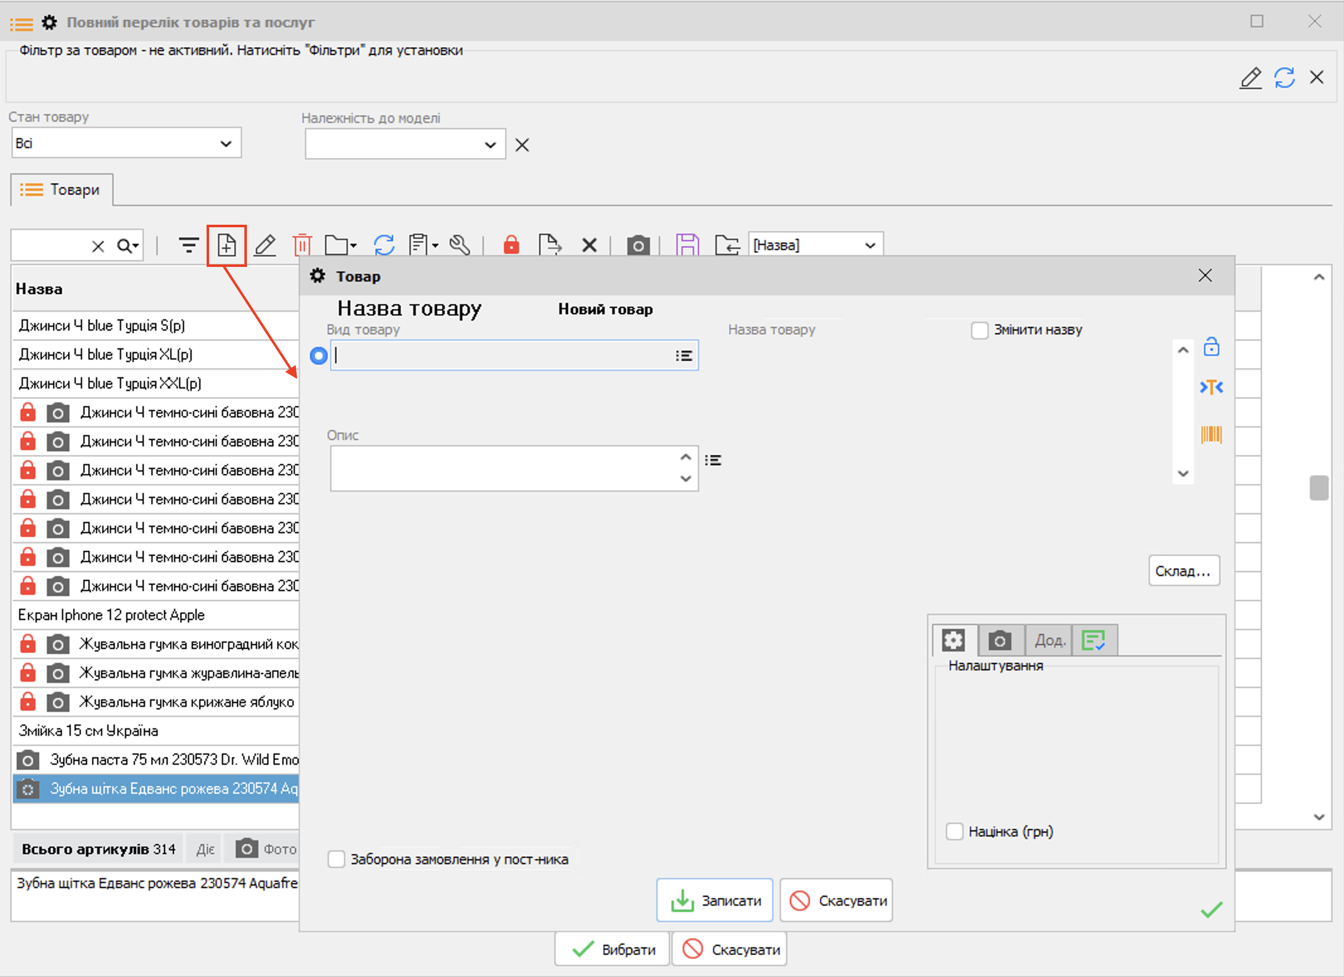The image size is (1344, 977).
Task: Toggle 'Заборона замовлення у пост-ника' checkbox
Action: pyautogui.click(x=336, y=859)
